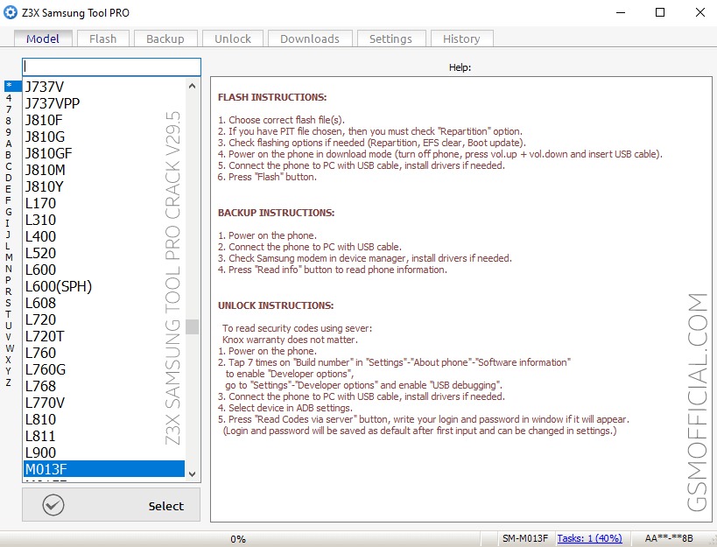Select model J810F in list
Viewport: 717px width, 547px height.
click(x=104, y=120)
